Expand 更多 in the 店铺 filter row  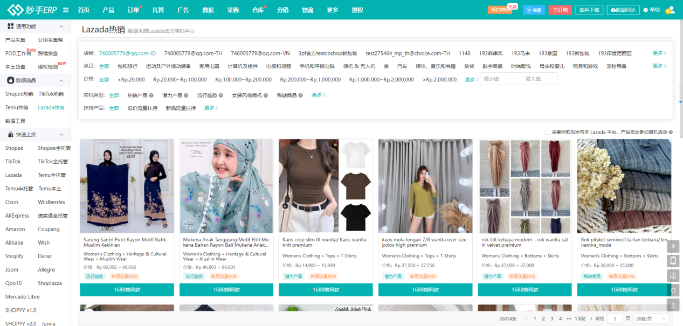coord(660,53)
